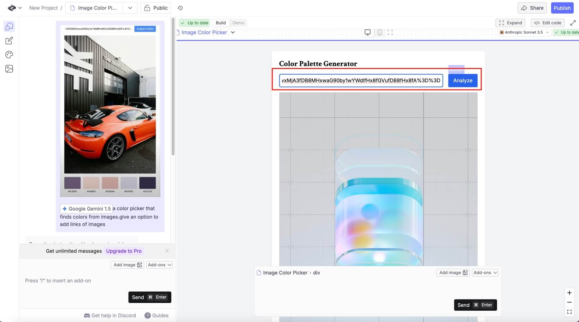This screenshot has width=579, height=322.
Task: Switch to Build mode
Action: point(220,23)
